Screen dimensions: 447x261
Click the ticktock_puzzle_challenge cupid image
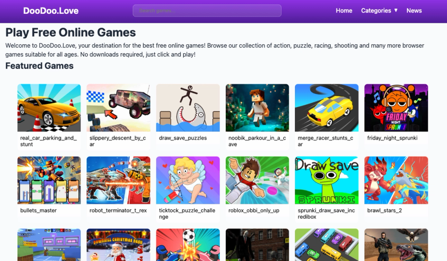(x=188, y=180)
